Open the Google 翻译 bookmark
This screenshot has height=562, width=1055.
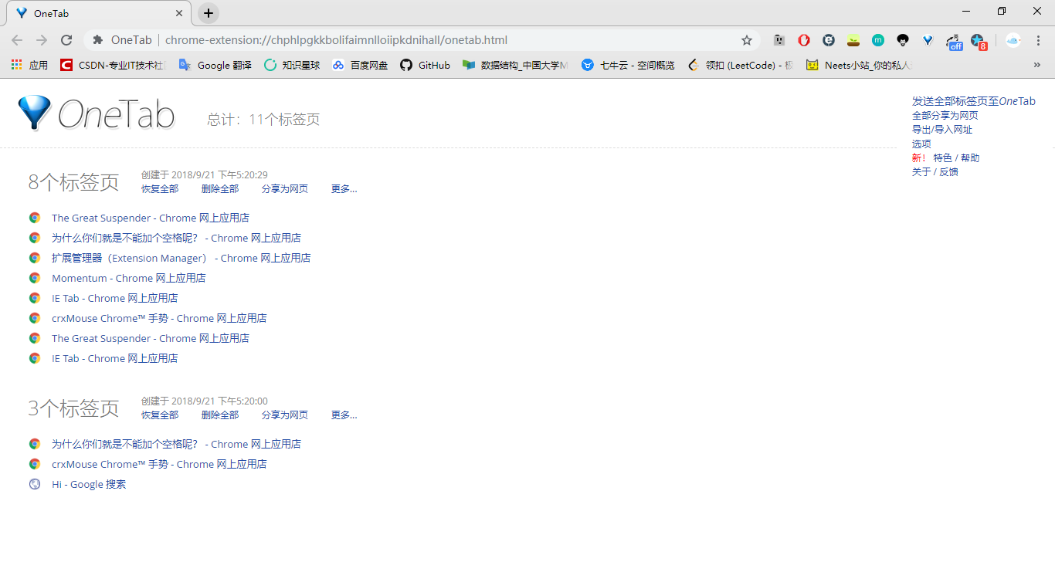click(215, 66)
